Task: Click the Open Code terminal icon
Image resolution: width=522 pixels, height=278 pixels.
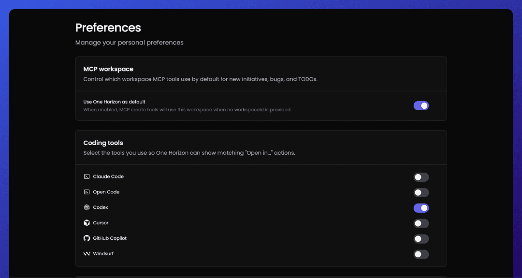Action: [87, 192]
